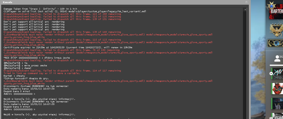The height and width of the screenshot is (119, 283).
Task: Click the globe wings rank emblem
Action: (x=275, y=43)
